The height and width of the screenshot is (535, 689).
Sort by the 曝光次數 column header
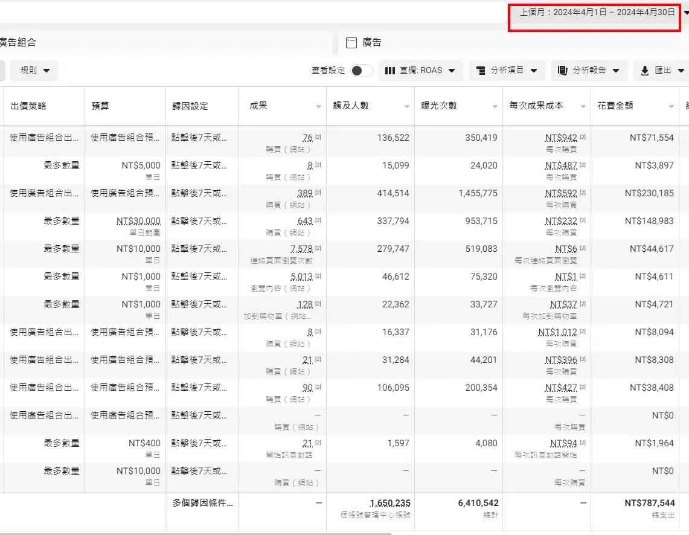pyautogui.click(x=439, y=106)
